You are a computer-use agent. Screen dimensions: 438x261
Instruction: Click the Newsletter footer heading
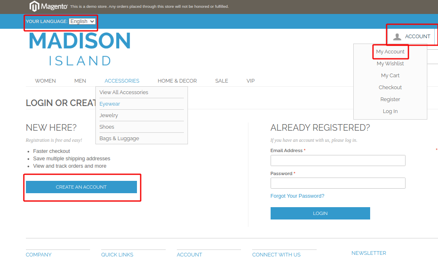[x=369, y=253]
